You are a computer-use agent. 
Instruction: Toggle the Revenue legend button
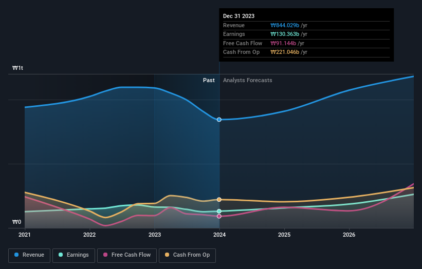point(29,255)
